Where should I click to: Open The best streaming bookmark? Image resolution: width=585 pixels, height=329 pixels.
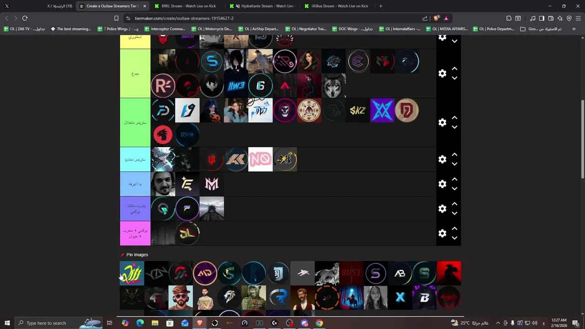[x=71, y=29]
